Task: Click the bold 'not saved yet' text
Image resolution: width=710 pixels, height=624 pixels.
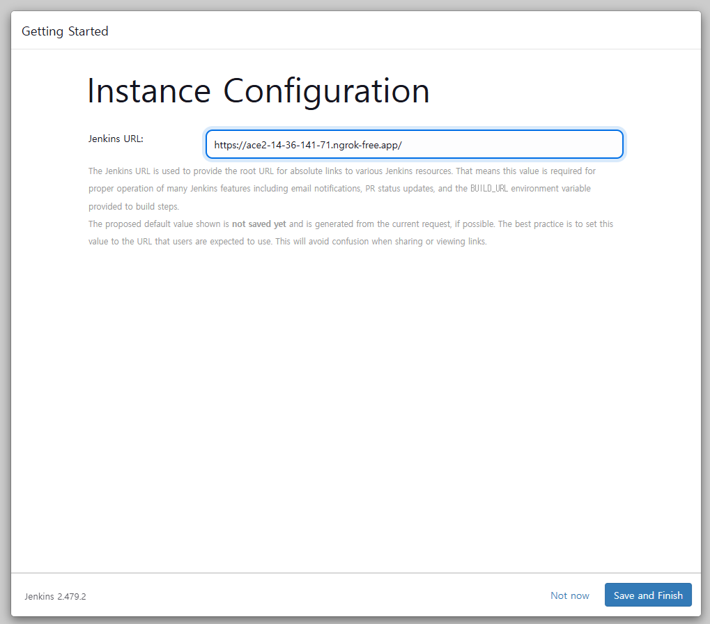Action: [x=259, y=224]
